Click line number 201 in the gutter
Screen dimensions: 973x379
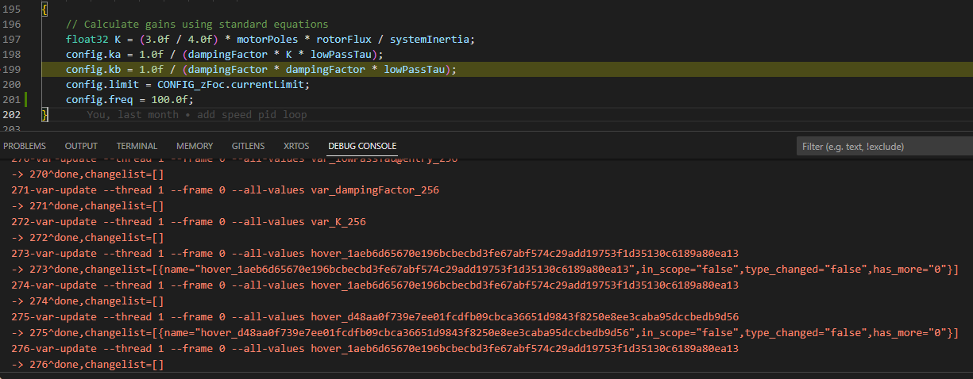(x=11, y=99)
